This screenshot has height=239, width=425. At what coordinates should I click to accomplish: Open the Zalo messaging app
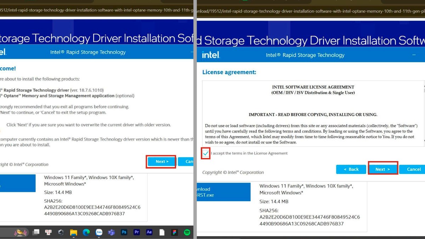click(99, 233)
